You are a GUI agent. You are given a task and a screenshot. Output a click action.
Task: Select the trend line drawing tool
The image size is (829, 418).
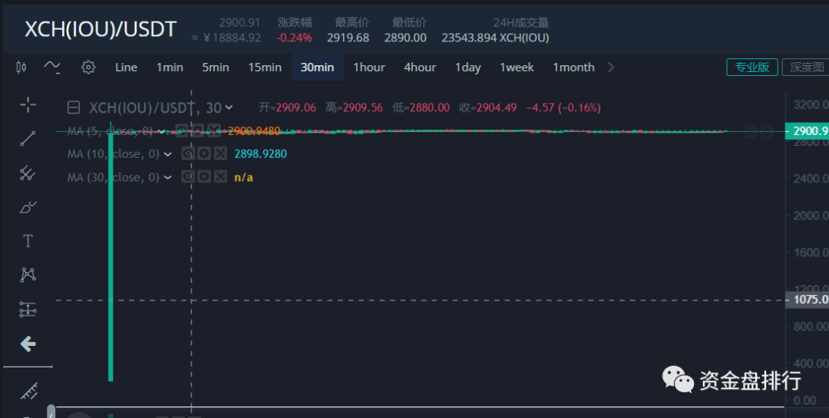28,139
